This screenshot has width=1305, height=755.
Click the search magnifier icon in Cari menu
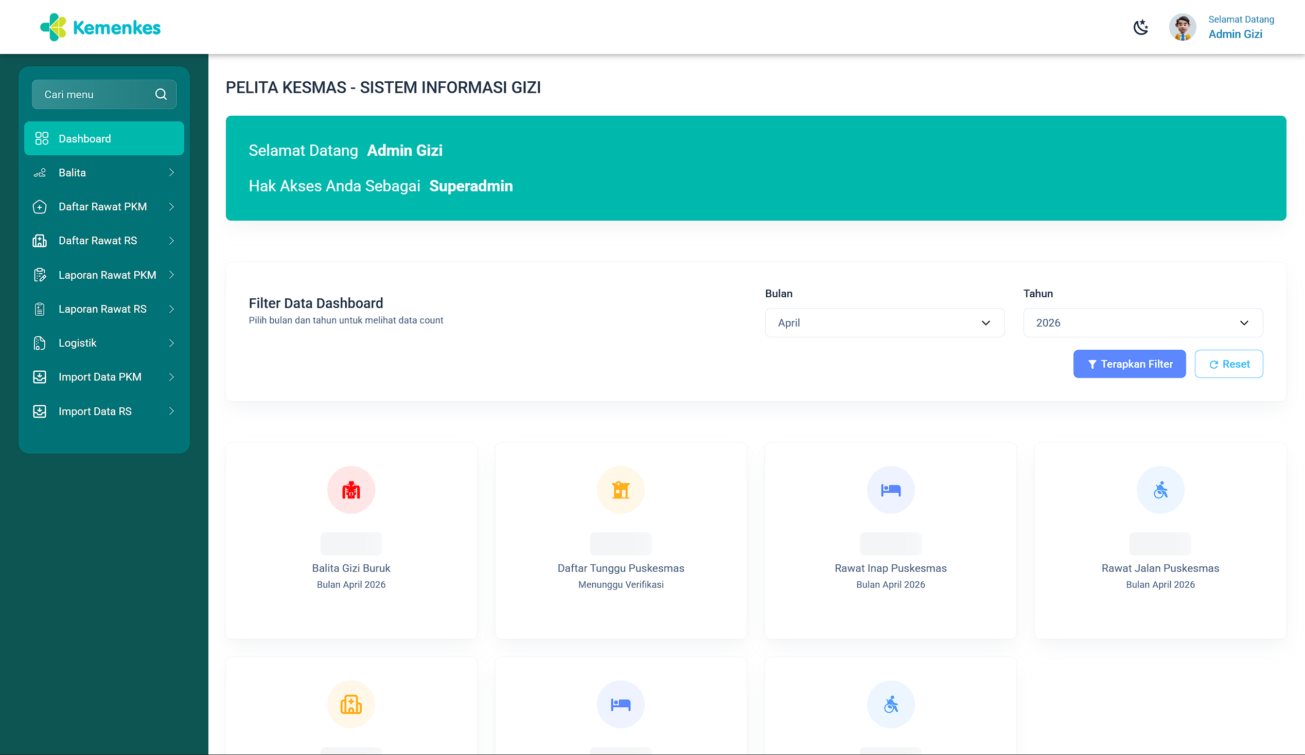(x=161, y=94)
